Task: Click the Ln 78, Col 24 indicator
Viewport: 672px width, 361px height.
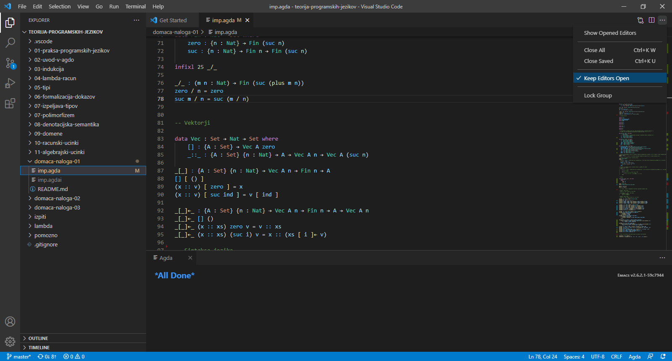Action: (x=543, y=356)
